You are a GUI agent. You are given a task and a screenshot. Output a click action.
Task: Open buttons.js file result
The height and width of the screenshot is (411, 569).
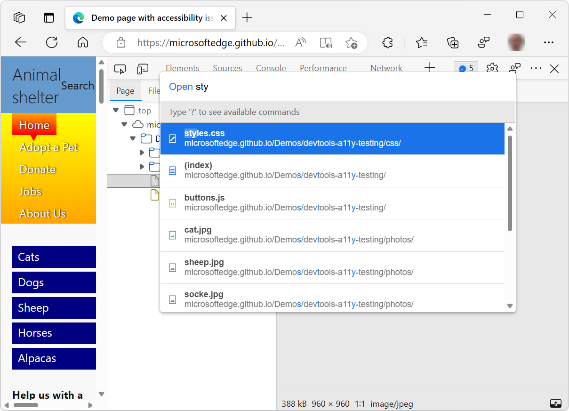(332, 203)
